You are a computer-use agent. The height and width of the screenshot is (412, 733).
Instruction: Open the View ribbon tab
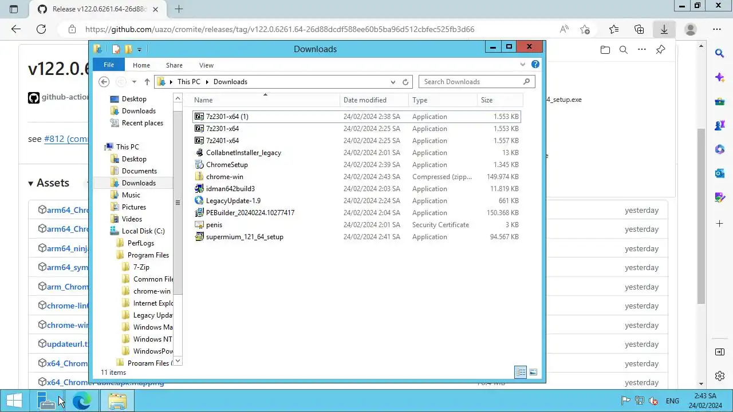pos(206,65)
